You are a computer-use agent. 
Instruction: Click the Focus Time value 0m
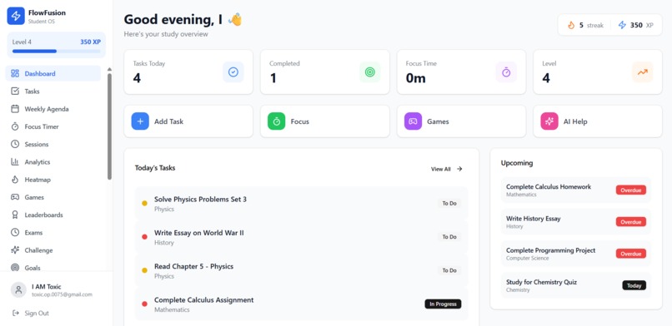coord(416,78)
